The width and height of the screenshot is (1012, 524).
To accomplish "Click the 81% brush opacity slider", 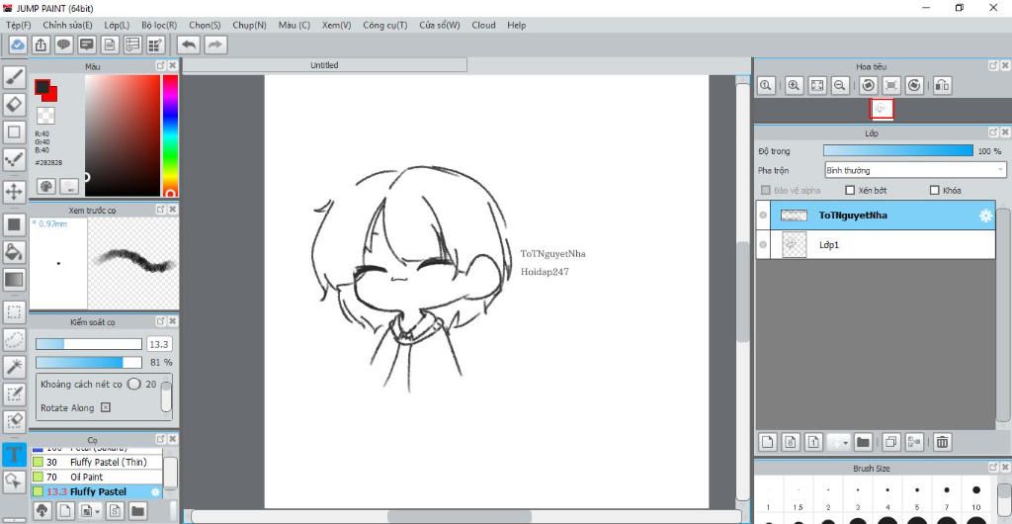I will [89, 362].
